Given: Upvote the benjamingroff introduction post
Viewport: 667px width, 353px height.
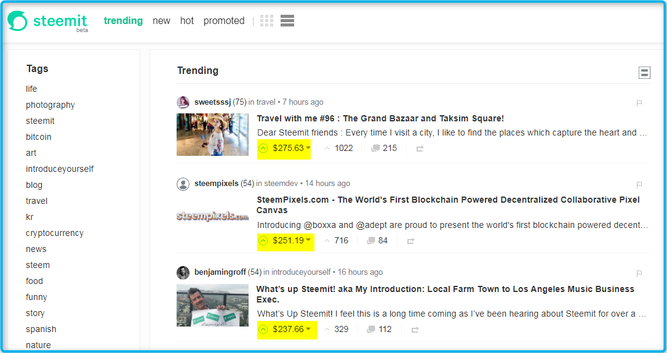Looking at the screenshot, I should (263, 329).
